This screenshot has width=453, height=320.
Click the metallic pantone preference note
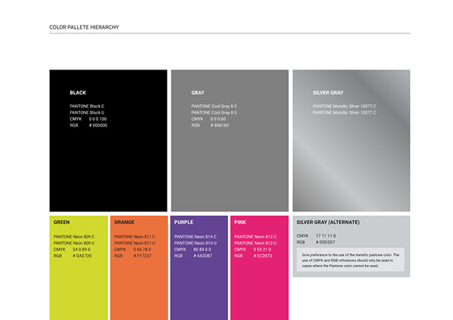[x=350, y=260]
